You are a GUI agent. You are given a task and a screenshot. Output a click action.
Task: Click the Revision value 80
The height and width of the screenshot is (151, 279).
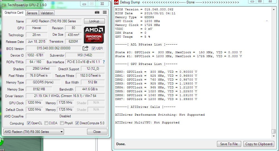point(73,28)
